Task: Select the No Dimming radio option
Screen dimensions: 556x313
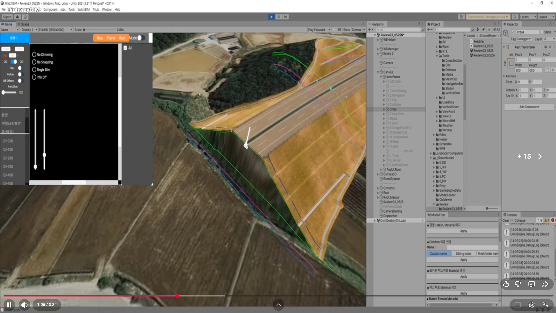Action: (34, 54)
